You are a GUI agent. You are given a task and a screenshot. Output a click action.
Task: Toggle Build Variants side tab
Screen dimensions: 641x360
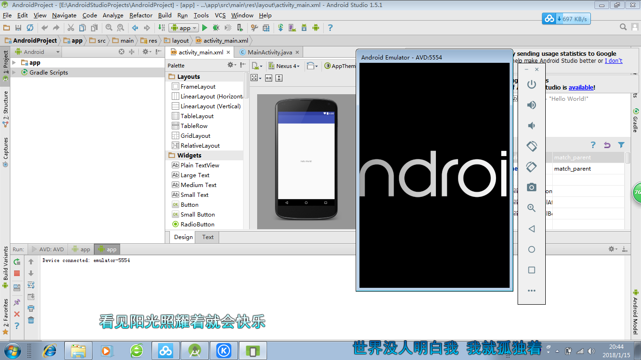(x=5, y=267)
